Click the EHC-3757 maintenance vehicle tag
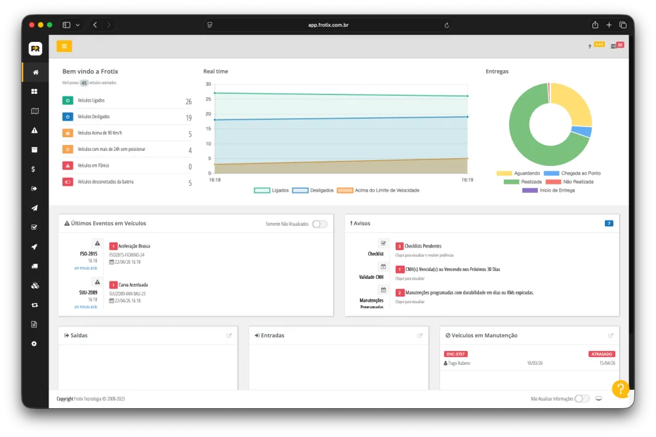The image size is (656, 437). tap(456, 354)
